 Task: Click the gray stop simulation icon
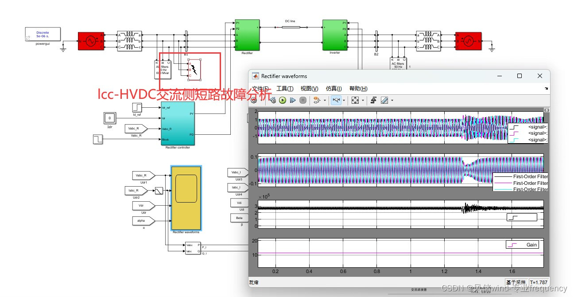[303, 100]
